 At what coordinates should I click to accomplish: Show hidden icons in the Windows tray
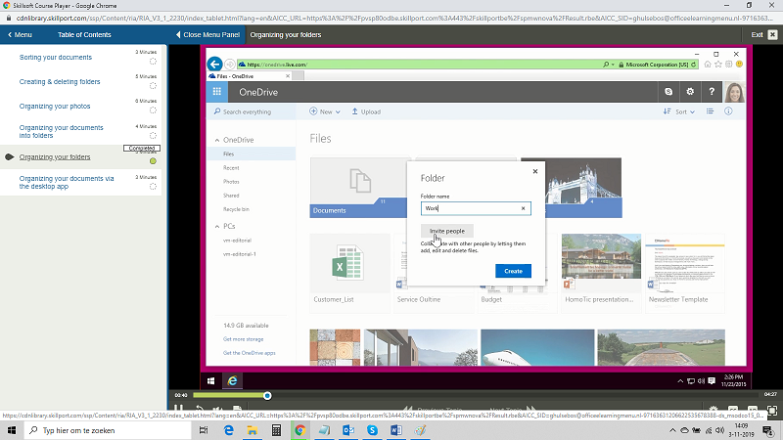[x=672, y=430]
